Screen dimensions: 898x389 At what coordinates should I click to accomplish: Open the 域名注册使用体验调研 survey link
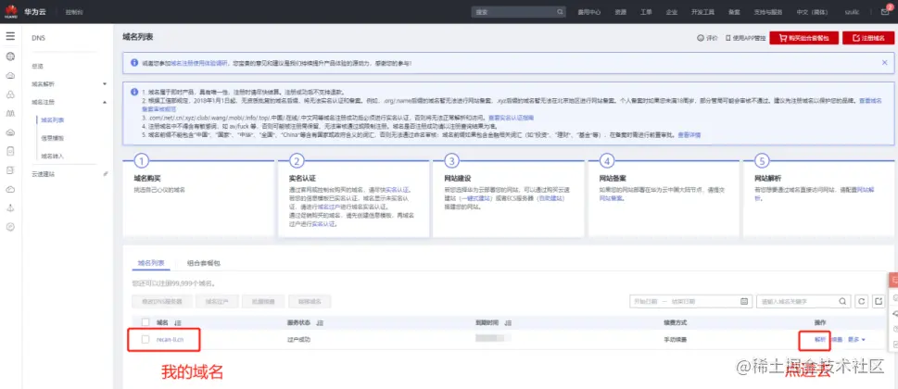click(199, 63)
